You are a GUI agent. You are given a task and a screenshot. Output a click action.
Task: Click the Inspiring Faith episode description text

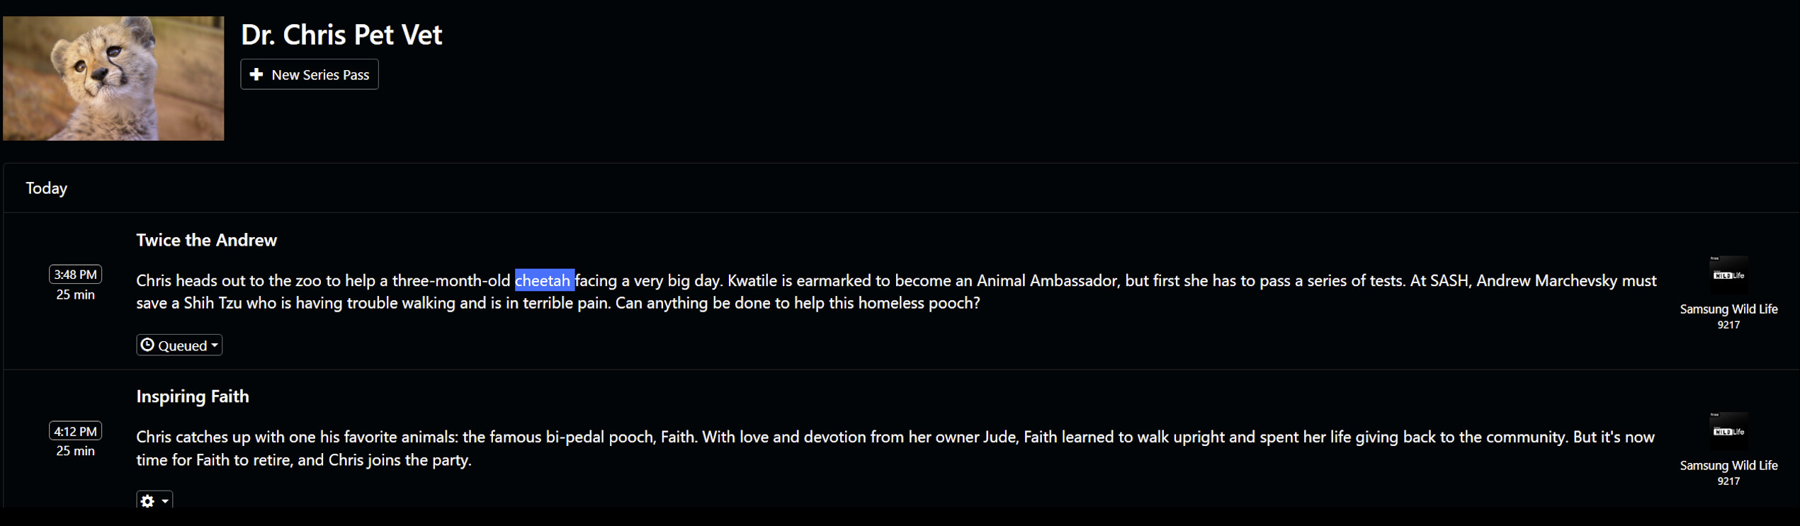click(895, 448)
